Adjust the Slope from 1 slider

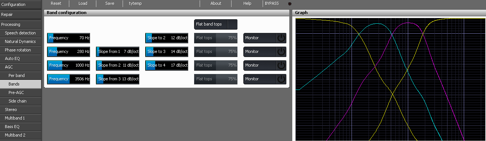coord(118,51)
